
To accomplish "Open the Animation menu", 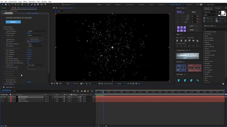I will click(32, 1).
